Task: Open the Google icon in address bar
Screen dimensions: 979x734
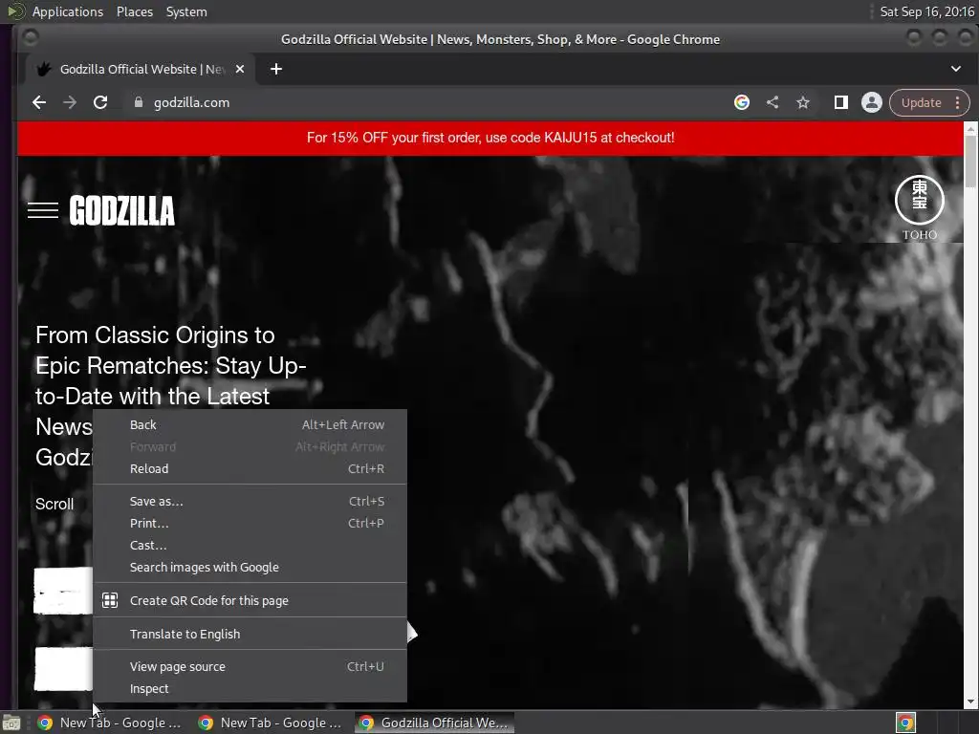Action: pyautogui.click(x=741, y=102)
